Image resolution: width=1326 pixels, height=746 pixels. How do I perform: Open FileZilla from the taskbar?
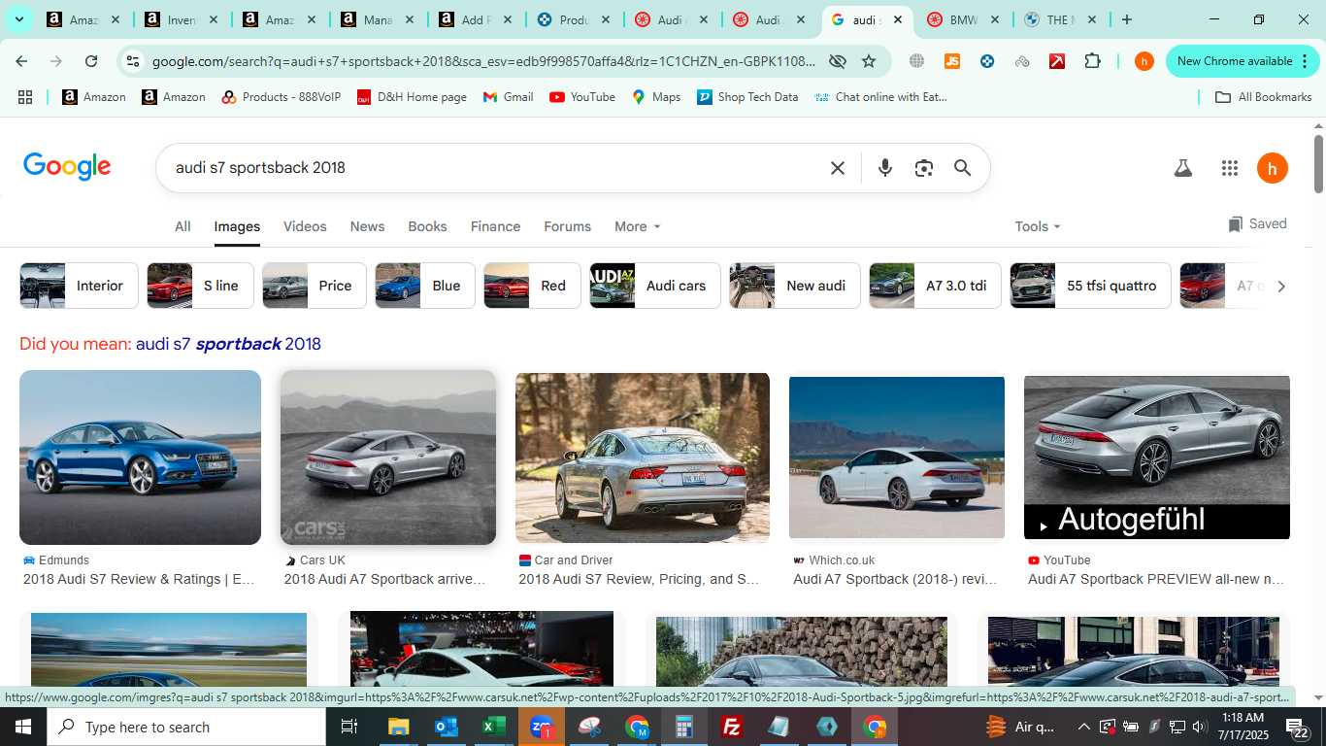732,727
